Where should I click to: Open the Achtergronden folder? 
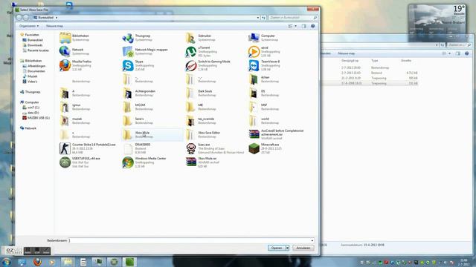(128, 93)
